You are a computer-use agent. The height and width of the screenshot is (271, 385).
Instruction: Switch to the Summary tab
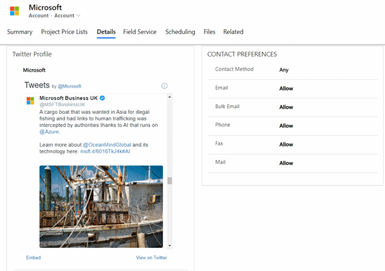(20, 32)
